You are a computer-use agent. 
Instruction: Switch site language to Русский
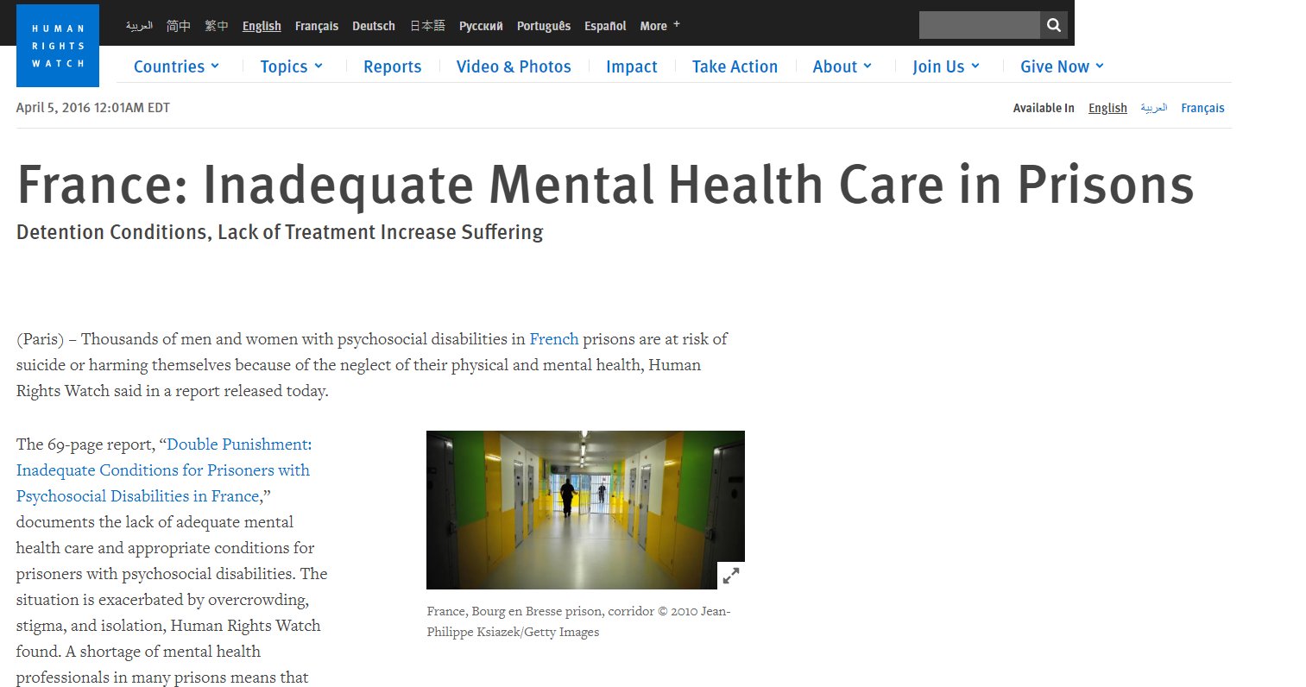pos(481,26)
